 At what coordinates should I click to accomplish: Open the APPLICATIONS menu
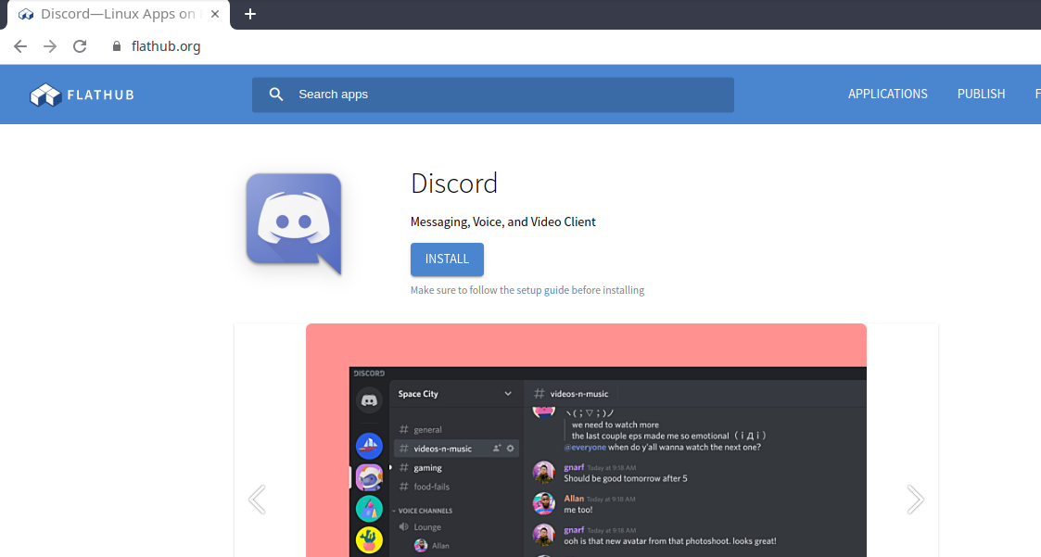tap(887, 94)
